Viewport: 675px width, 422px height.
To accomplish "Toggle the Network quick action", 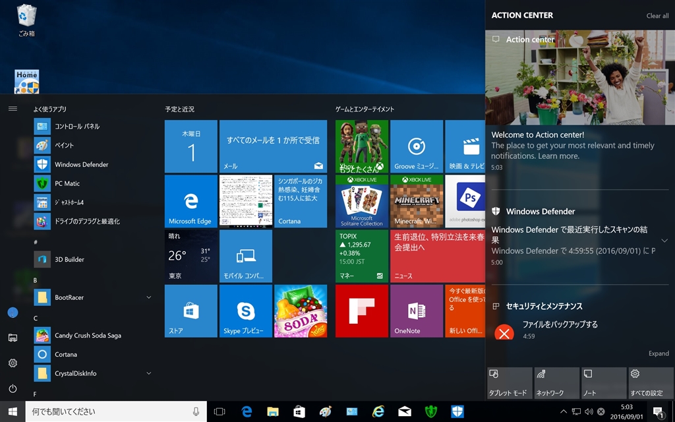I will [x=556, y=383].
